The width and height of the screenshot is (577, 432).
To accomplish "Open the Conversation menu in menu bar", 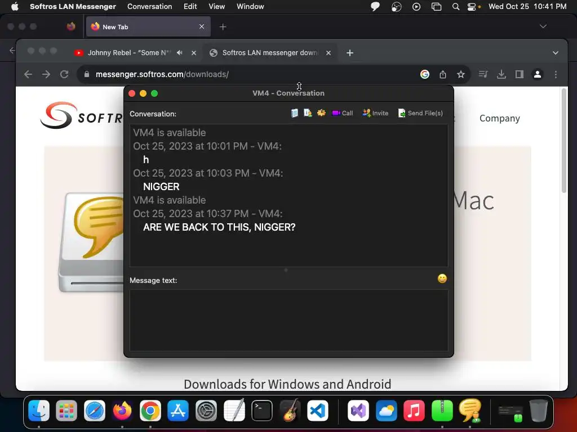I will coord(149,6).
